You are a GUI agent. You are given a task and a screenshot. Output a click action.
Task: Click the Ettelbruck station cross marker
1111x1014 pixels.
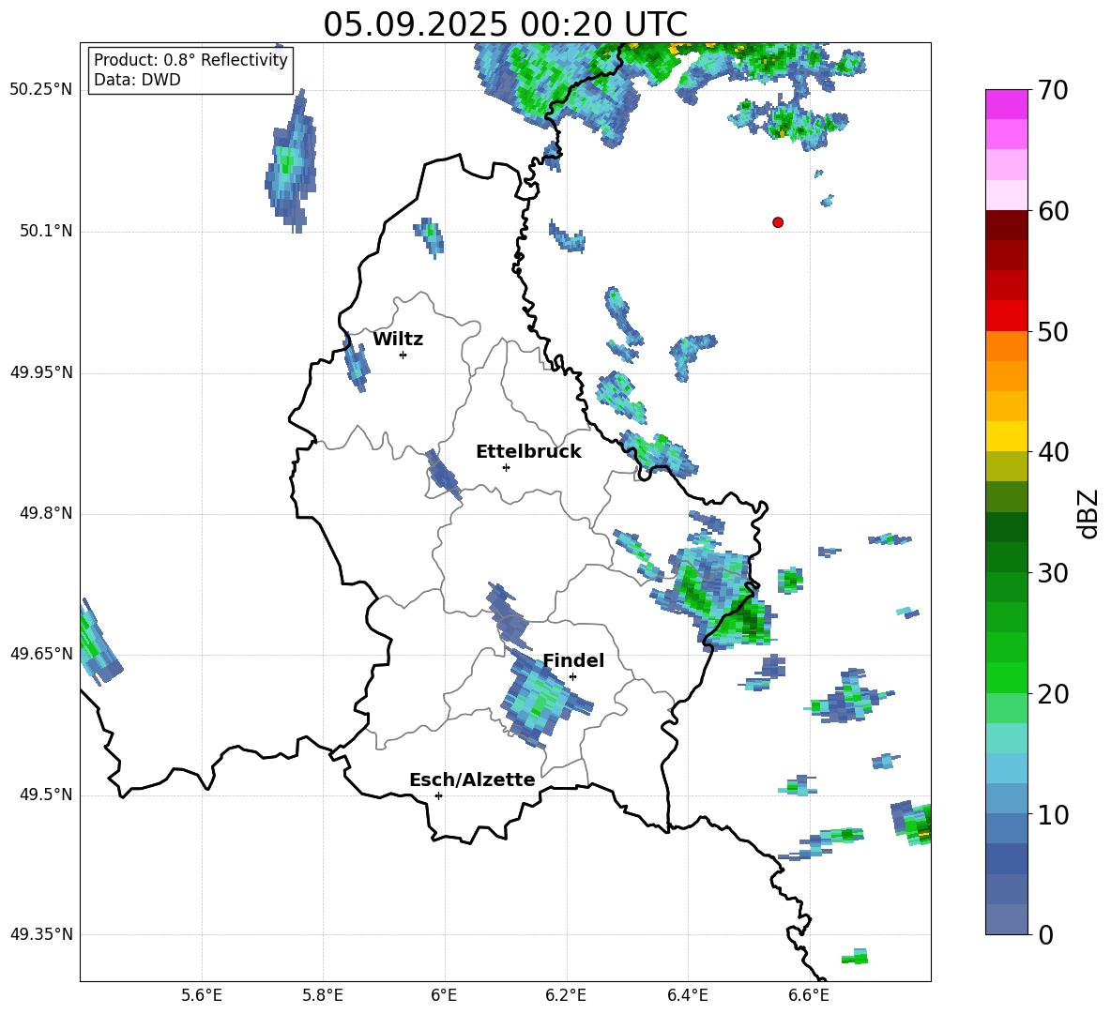pyautogui.click(x=506, y=467)
